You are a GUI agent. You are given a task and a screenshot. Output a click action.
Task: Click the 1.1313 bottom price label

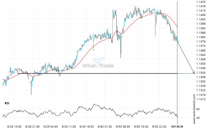coord(200,99)
